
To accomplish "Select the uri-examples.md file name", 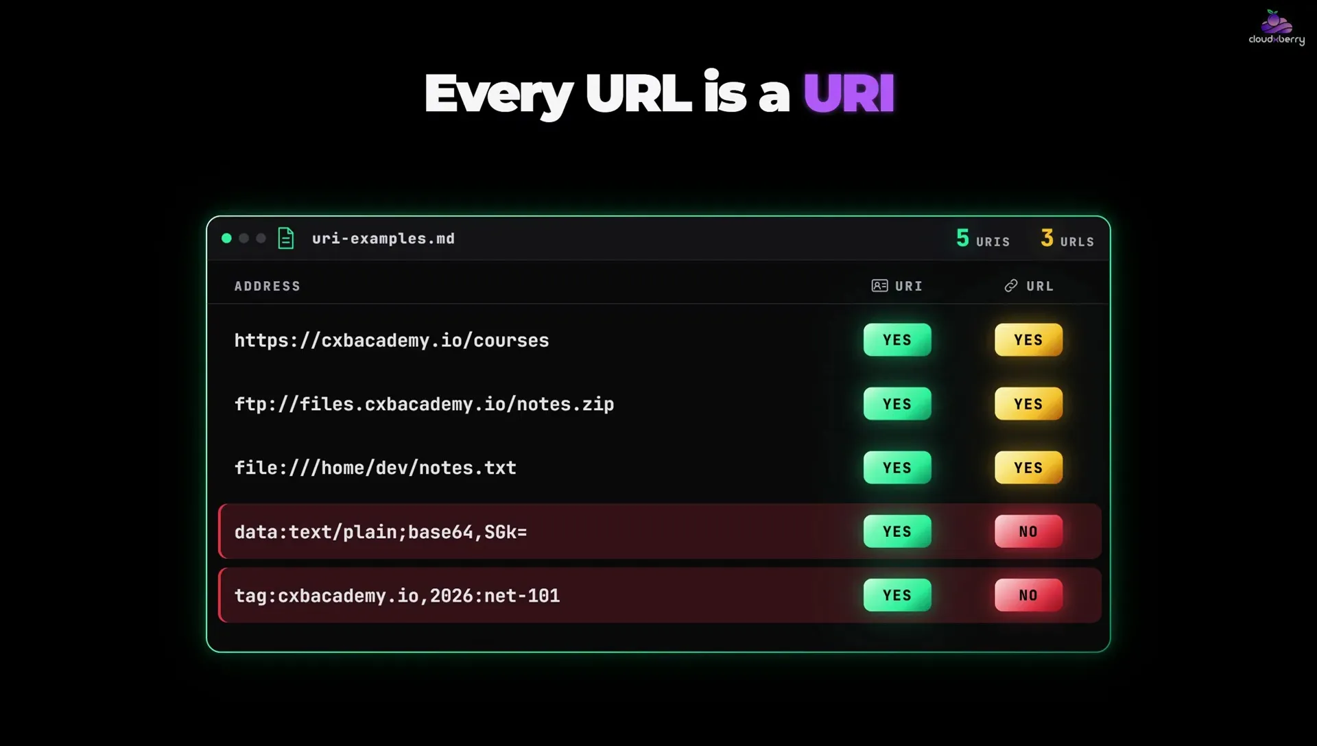I will (x=383, y=239).
